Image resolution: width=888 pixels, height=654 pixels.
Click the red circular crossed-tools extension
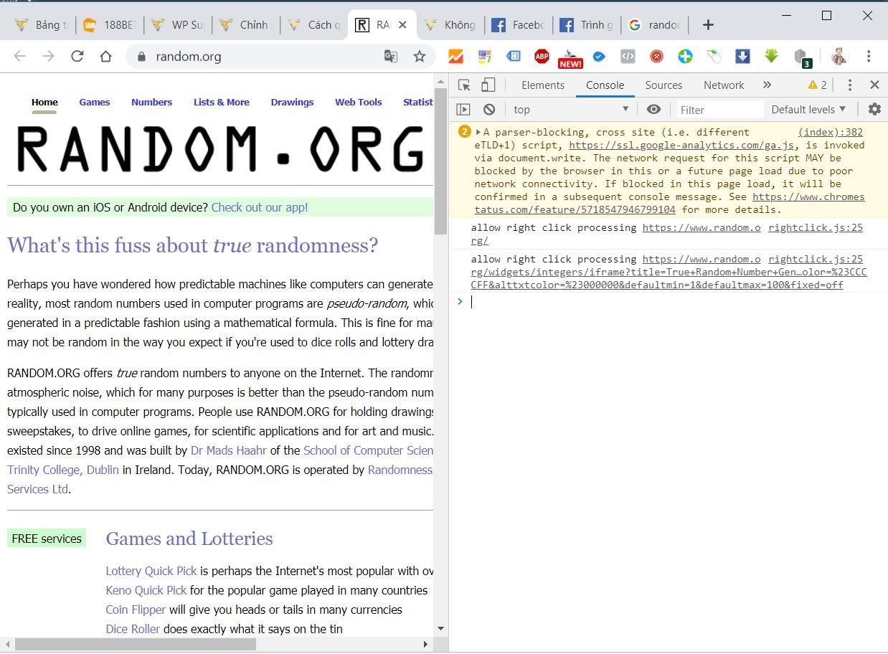click(x=656, y=56)
